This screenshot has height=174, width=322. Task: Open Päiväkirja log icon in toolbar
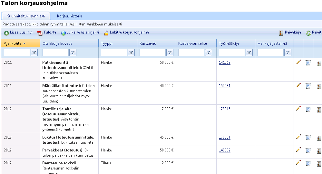281,33
